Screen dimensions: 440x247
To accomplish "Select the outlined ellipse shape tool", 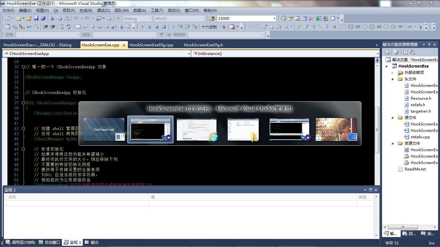I will [x=386, y=27].
